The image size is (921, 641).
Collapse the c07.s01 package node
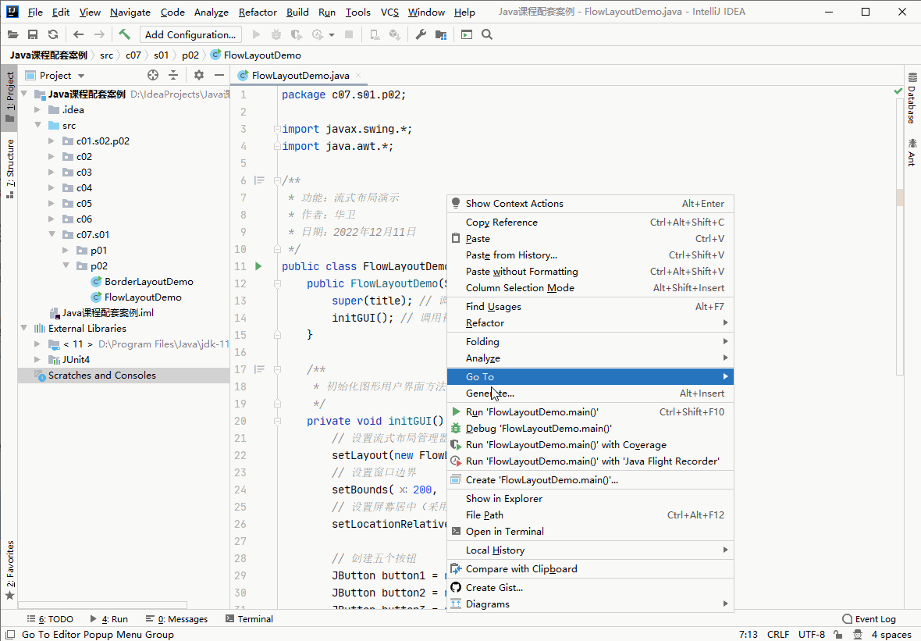(x=52, y=234)
